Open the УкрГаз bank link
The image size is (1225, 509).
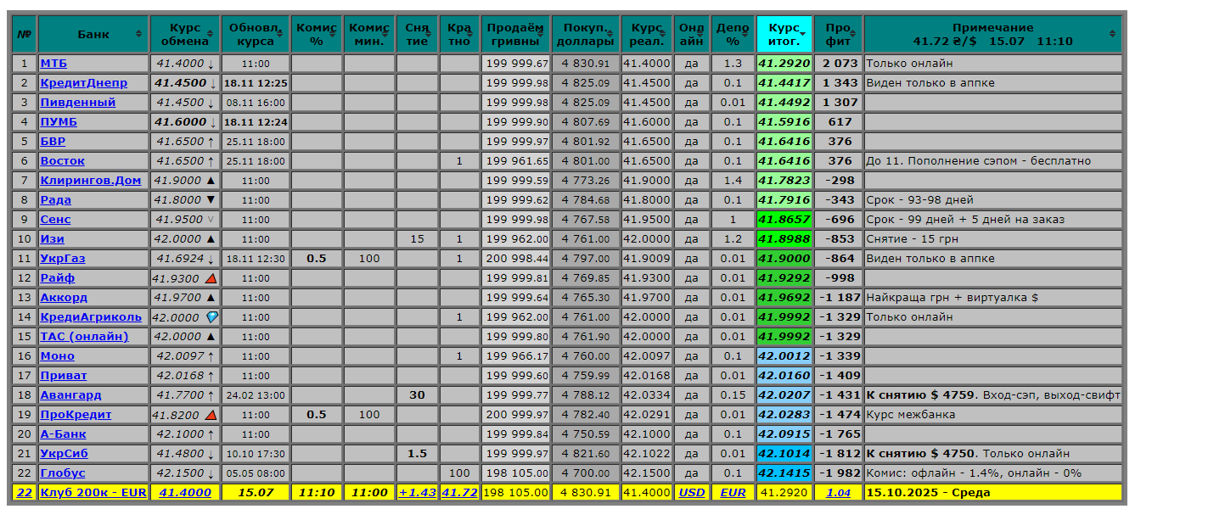coord(63,259)
